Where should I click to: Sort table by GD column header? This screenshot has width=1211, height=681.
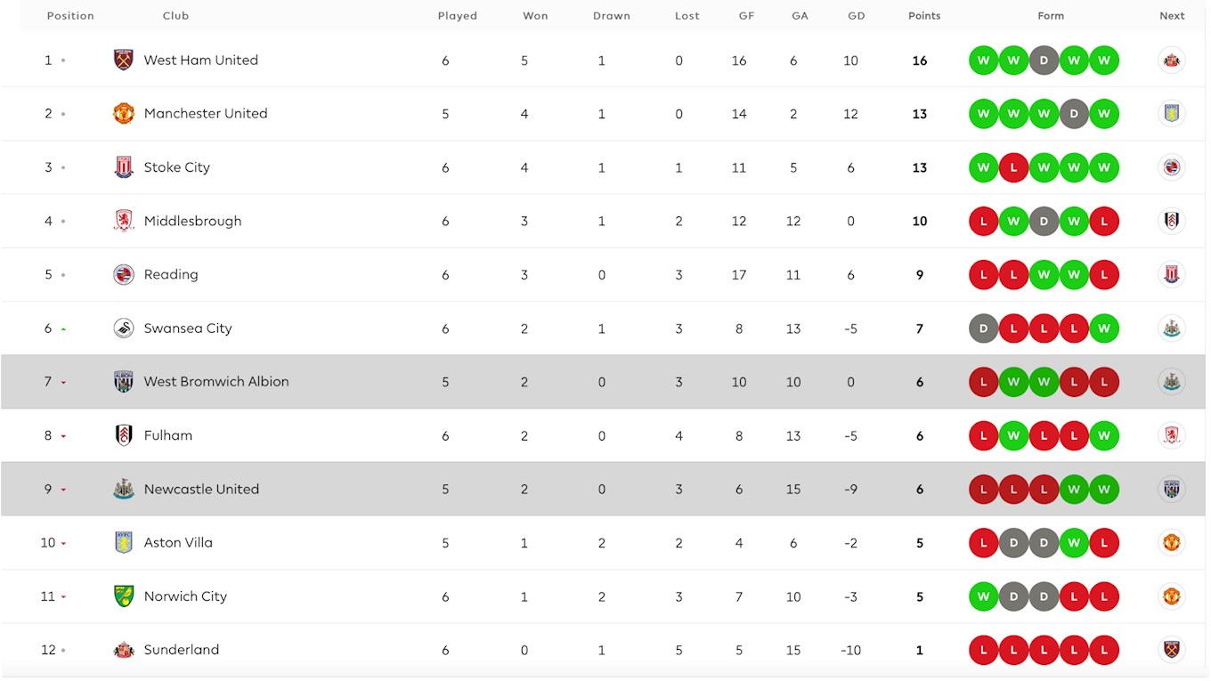(x=857, y=16)
